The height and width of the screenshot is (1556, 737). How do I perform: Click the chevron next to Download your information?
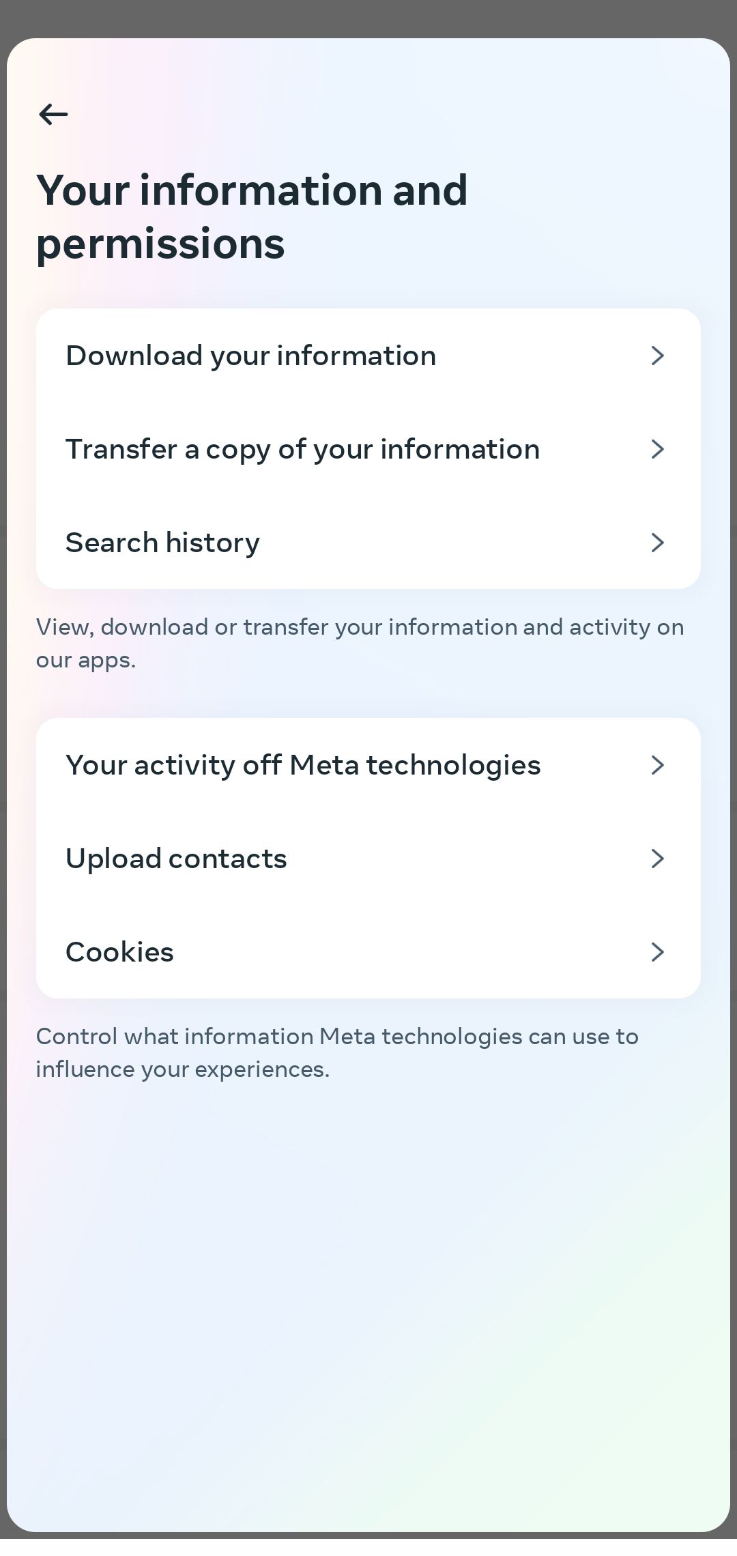tap(657, 356)
